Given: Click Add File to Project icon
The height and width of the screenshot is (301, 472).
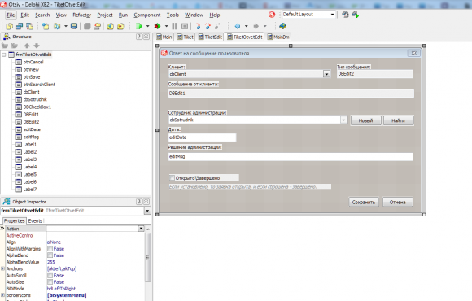Looking at the screenshot, I should coord(111,26).
